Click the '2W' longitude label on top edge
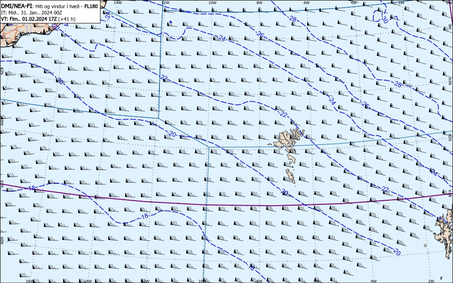The image size is (453, 283). (x=401, y=2)
